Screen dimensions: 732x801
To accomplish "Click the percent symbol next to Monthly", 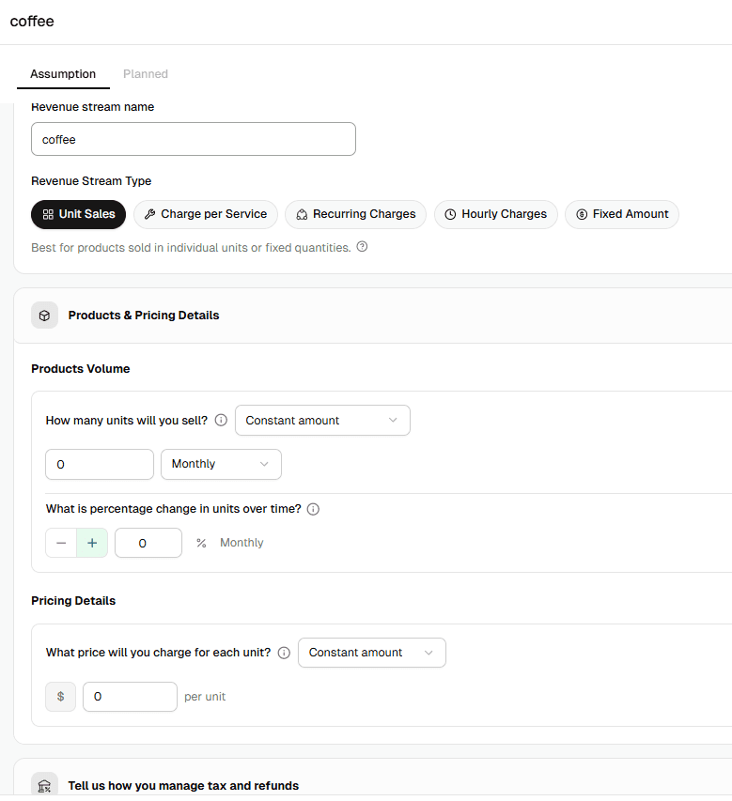I will pyautogui.click(x=201, y=543).
